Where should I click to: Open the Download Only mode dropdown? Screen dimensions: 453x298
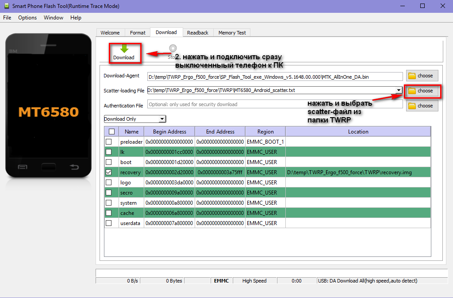[162, 119]
